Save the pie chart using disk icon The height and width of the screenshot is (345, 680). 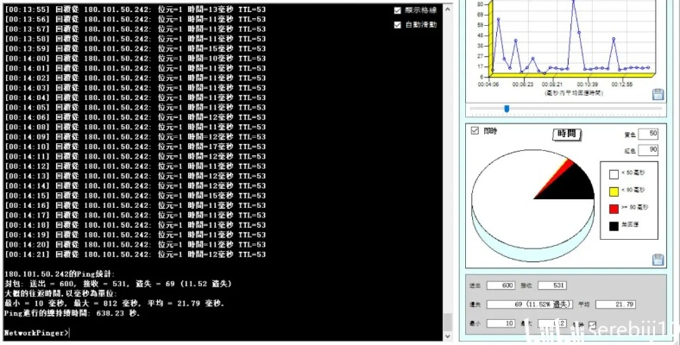(x=658, y=259)
